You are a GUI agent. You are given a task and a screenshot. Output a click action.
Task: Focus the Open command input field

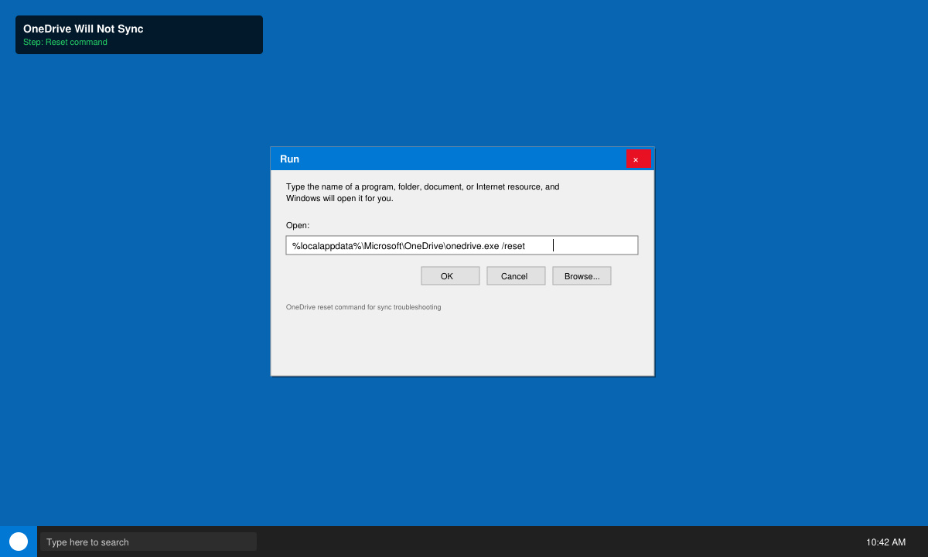click(x=462, y=245)
